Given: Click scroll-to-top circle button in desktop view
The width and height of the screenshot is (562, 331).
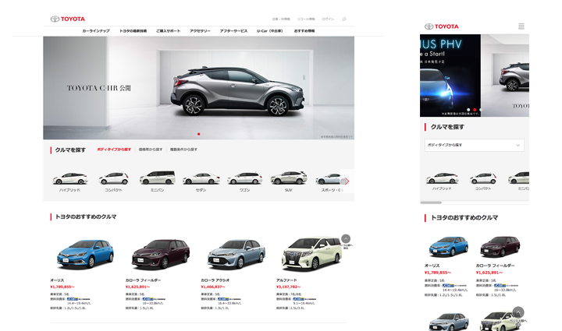Looking at the screenshot, I should (346, 239).
